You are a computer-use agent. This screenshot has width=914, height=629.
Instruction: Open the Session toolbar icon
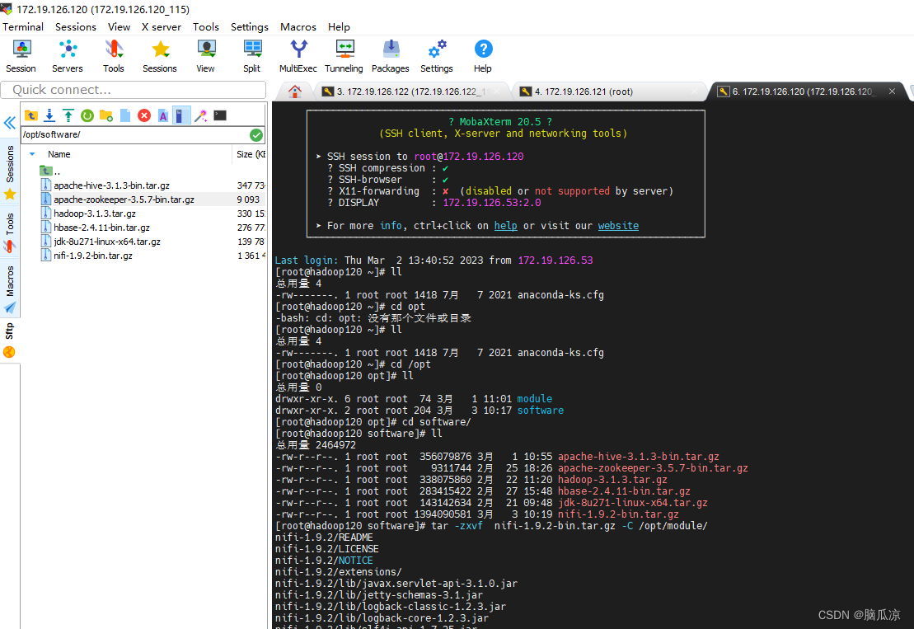pyautogui.click(x=21, y=57)
